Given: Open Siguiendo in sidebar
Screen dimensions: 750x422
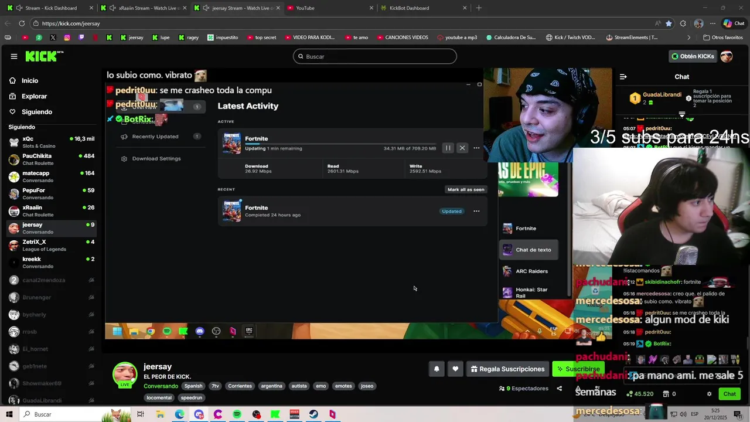Looking at the screenshot, I should [37, 112].
